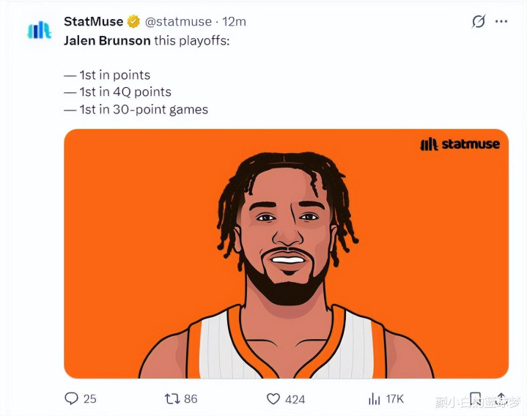The height and width of the screenshot is (416, 527).
Task: Click the 17K views count
Action: point(394,398)
